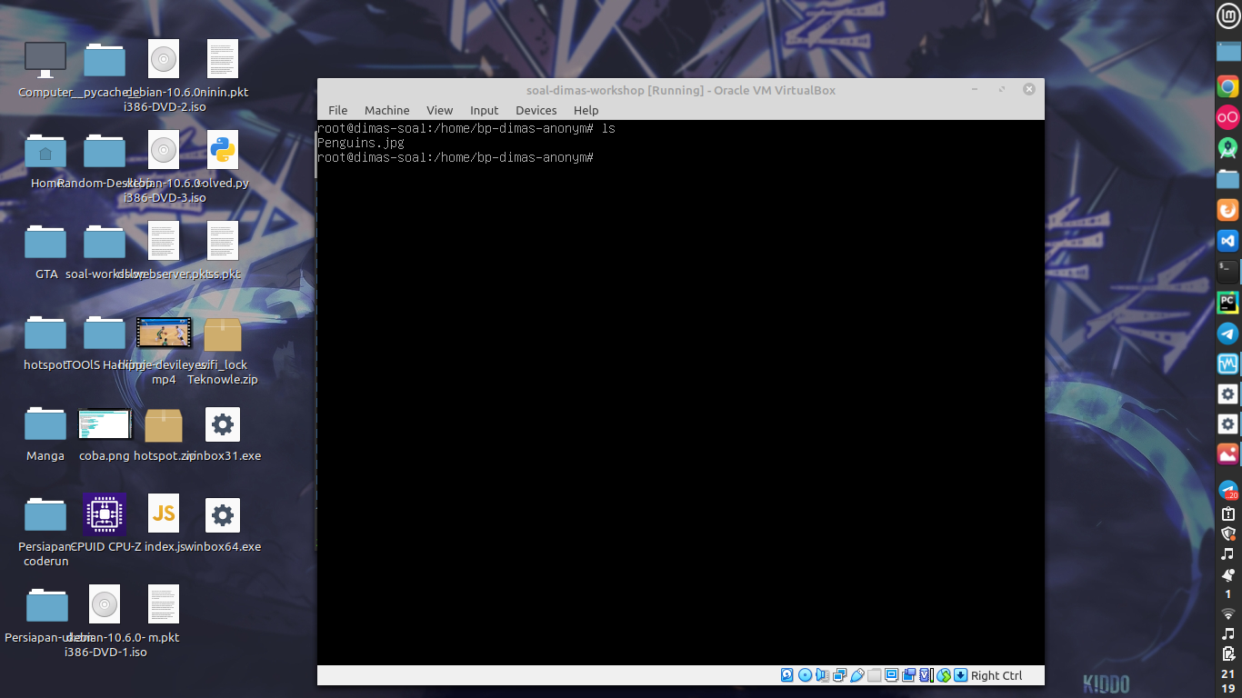Open the Devices menu

click(x=536, y=110)
